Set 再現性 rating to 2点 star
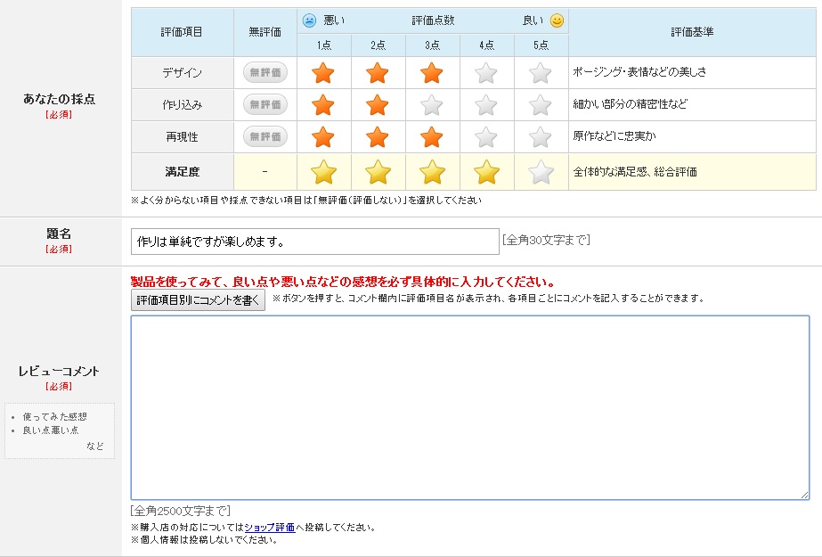Viewport: 822px width, 557px height. (378, 137)
